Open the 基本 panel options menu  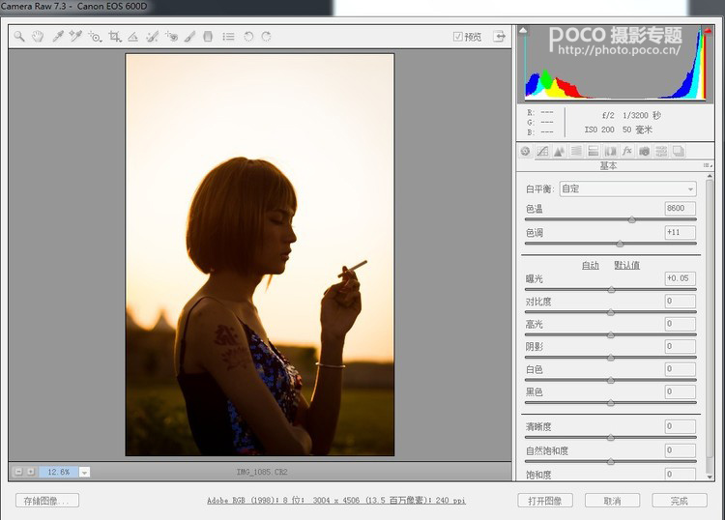[x=708, y=165]
